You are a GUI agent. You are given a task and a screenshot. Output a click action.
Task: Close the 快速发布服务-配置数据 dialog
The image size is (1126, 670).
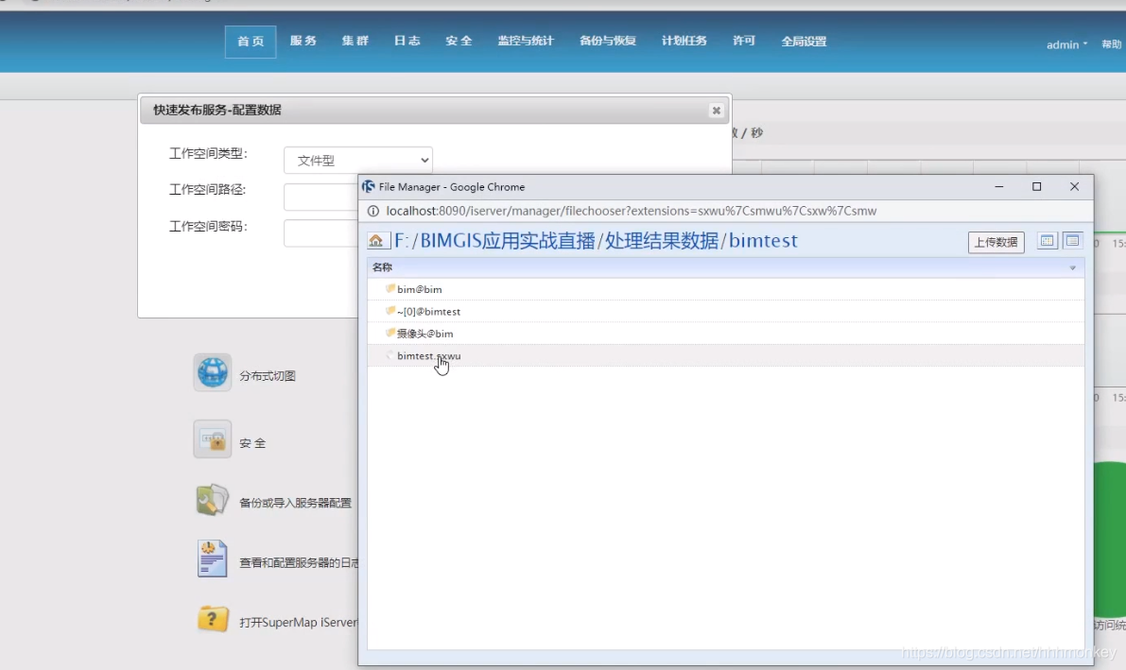(x=716, y=111)
